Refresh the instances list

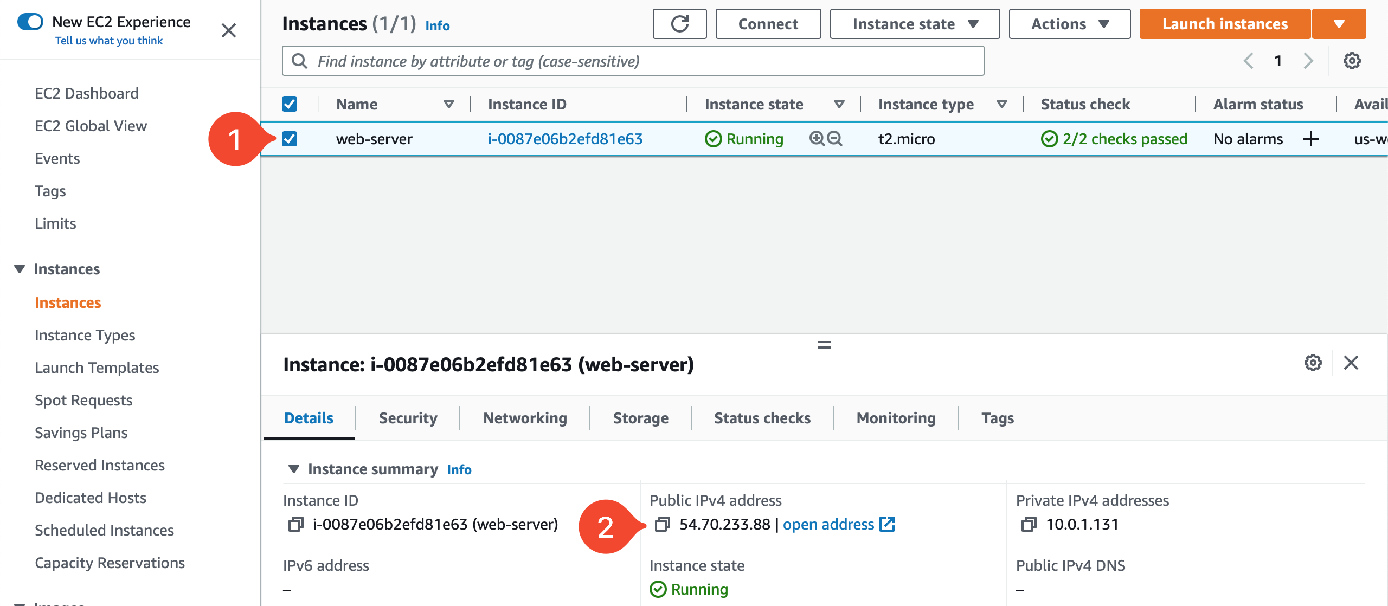[x=680, y=23]
